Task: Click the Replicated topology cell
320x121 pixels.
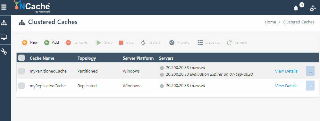Action: coord(87,86)
